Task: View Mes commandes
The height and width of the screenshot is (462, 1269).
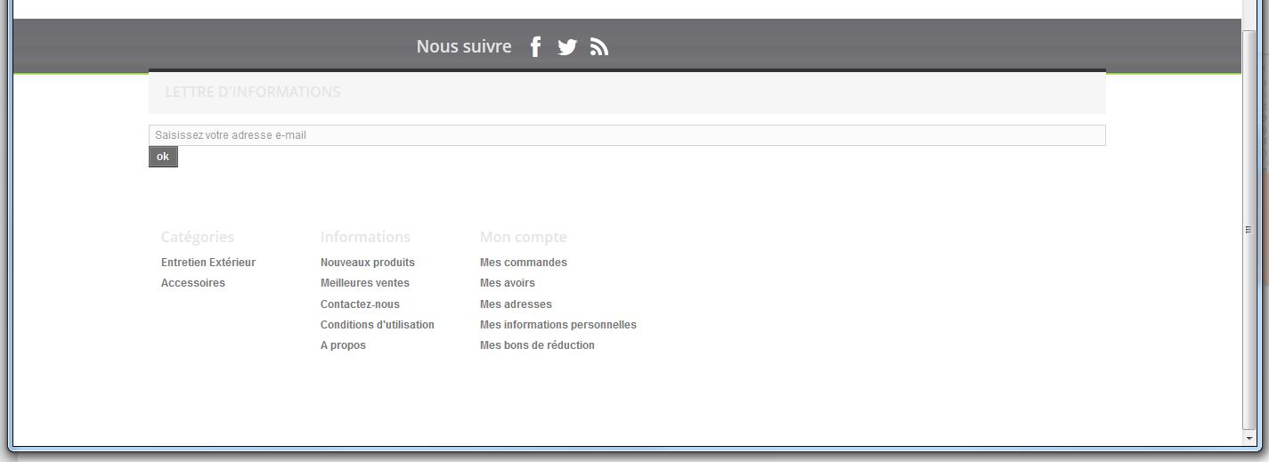Action: [x=524, y=263]
